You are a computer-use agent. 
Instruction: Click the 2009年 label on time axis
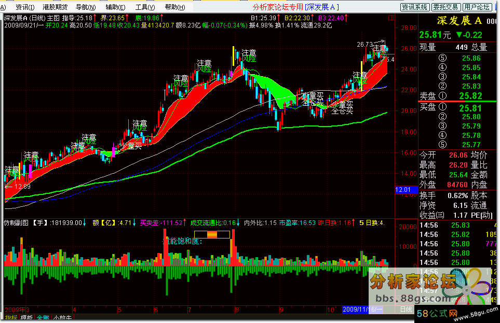click(x=15, y=310)
